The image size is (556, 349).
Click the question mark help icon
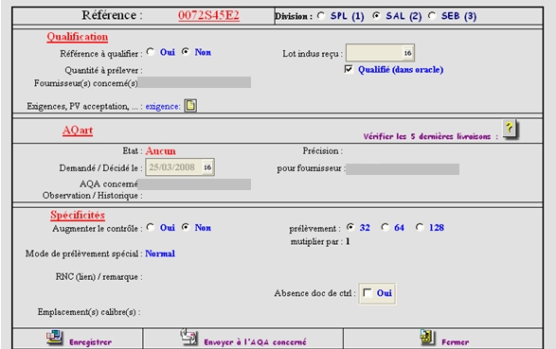(x=510, y=130)
